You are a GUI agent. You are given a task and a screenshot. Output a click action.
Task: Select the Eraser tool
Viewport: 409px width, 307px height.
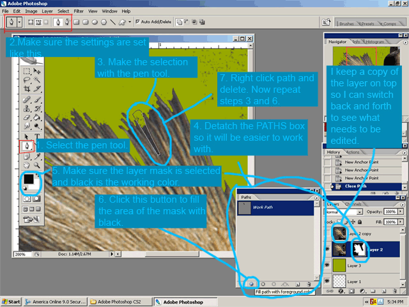(x=26, y=118)
